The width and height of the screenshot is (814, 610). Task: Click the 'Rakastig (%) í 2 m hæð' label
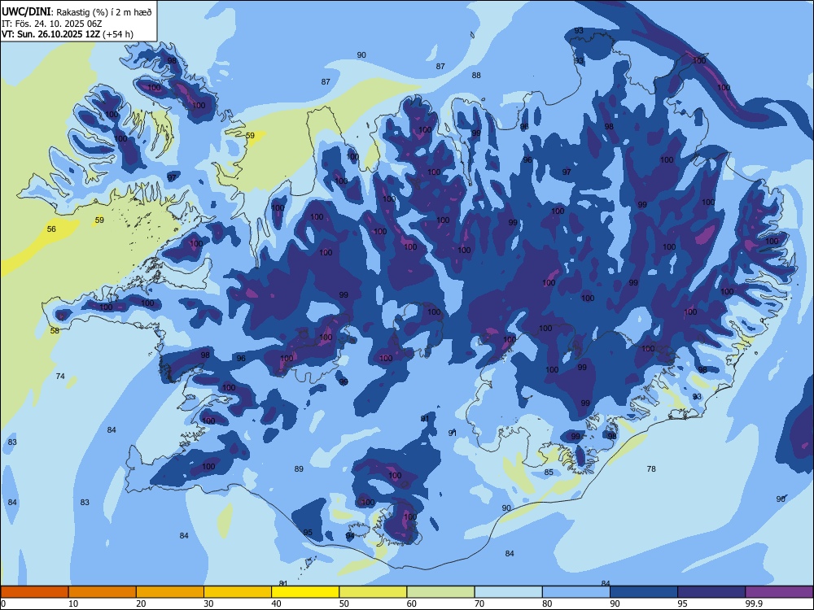click(x=104, y=12)
